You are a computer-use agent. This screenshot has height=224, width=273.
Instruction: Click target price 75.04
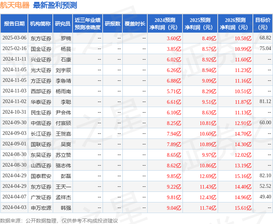point(265,49)
